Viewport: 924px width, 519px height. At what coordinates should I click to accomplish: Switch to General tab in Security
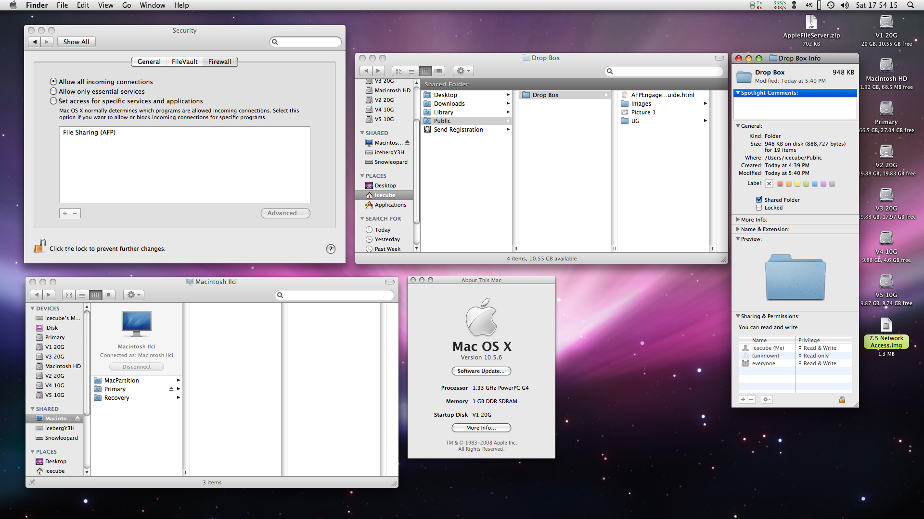149,62
